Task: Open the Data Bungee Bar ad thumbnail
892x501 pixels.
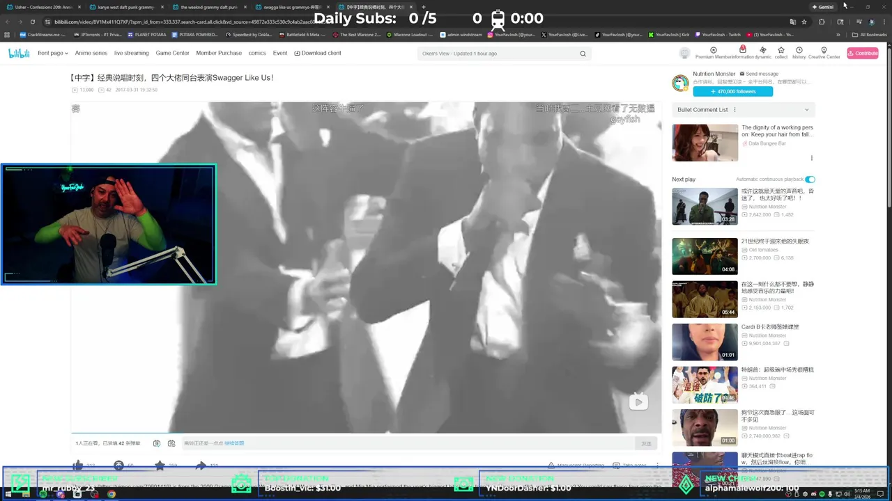Action: coord(705,143)
